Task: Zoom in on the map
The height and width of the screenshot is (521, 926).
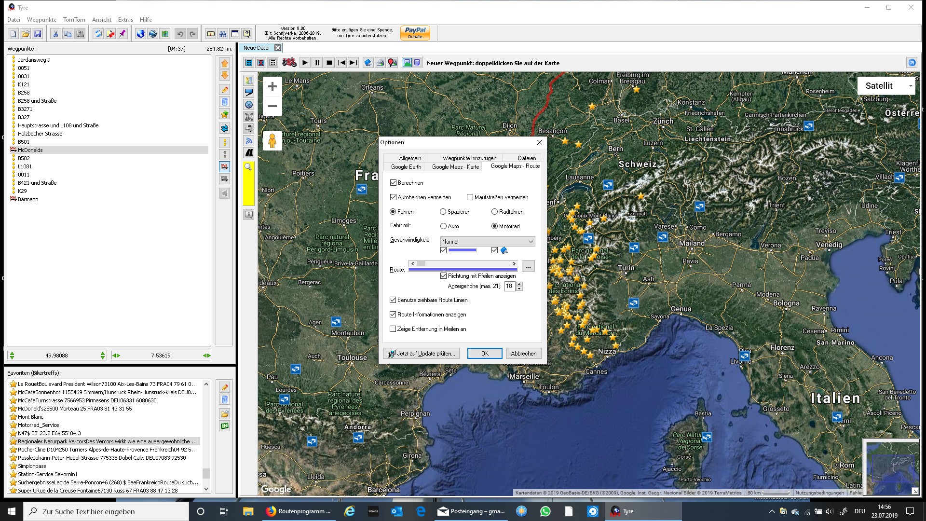Action: (272, 86)
